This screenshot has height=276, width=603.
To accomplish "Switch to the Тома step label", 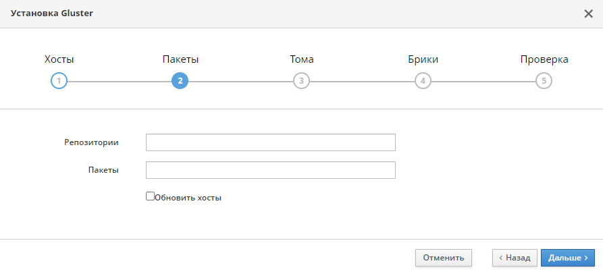I will 301,59.
